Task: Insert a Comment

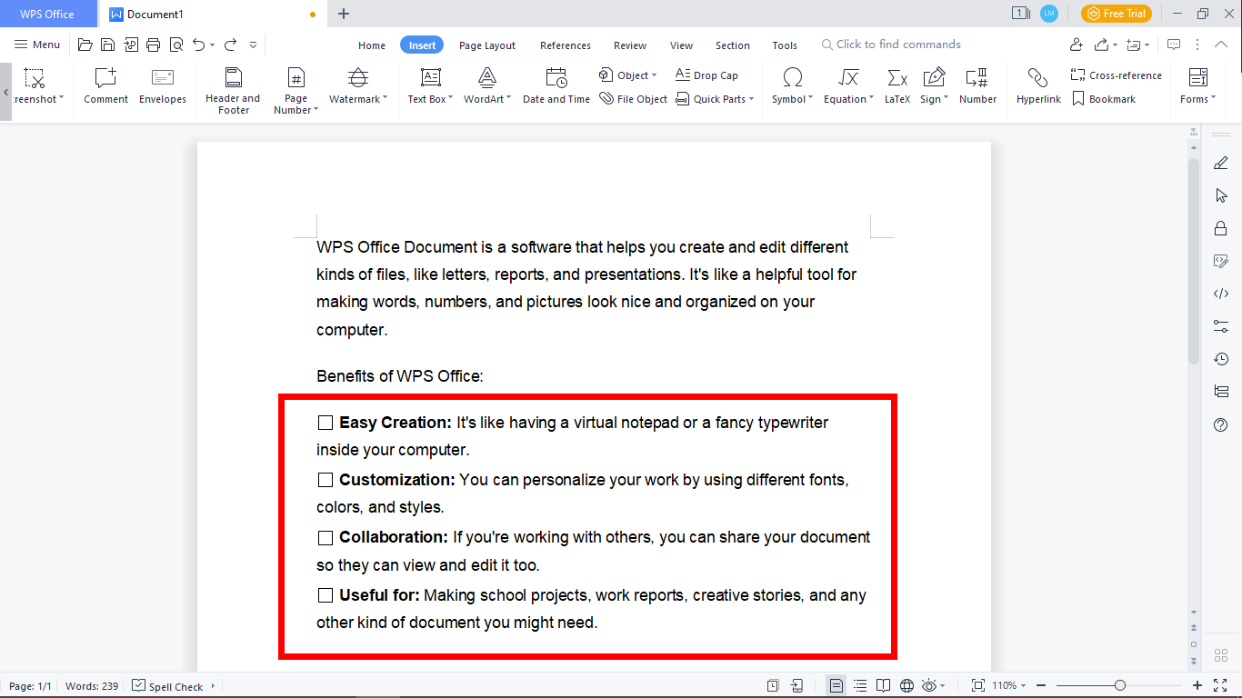Action: click(106, 86)
